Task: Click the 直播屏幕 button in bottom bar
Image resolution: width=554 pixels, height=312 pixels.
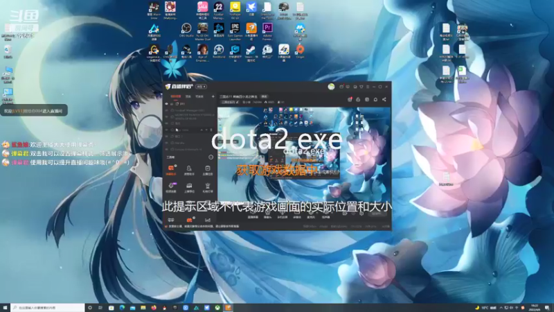Action: 253,215
